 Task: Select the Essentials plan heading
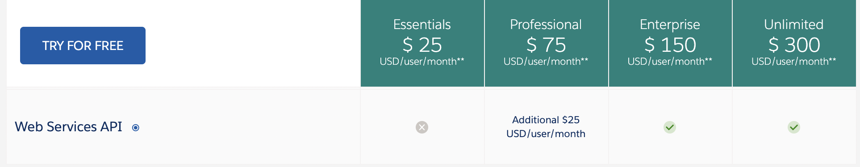pyautogui.click(x=422, y=24)
